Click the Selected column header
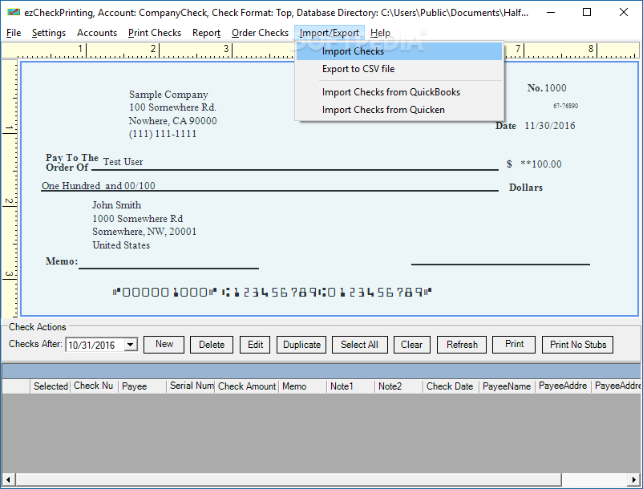Screen dimensions: 643x489 tap(50, 386)
